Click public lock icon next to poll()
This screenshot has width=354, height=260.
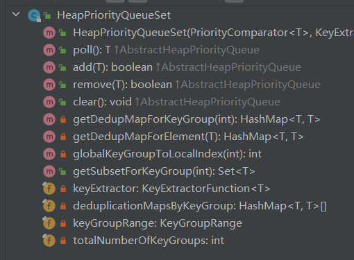coord(62,50)
